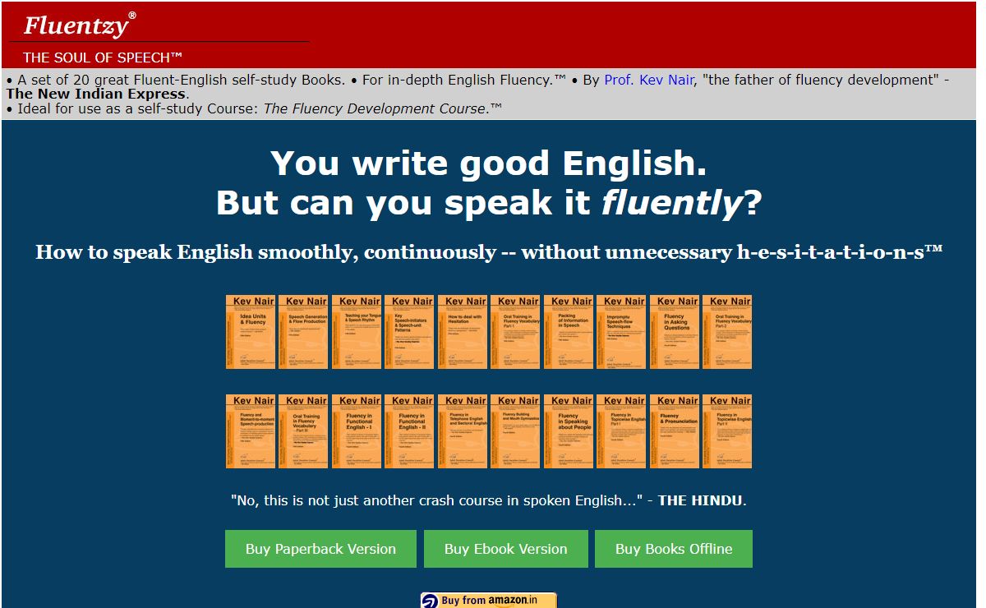The width and height of the screenshot is (986, 608).
Task: Click the How to speak English smoothly subtitle
Action: click(489, 252)
